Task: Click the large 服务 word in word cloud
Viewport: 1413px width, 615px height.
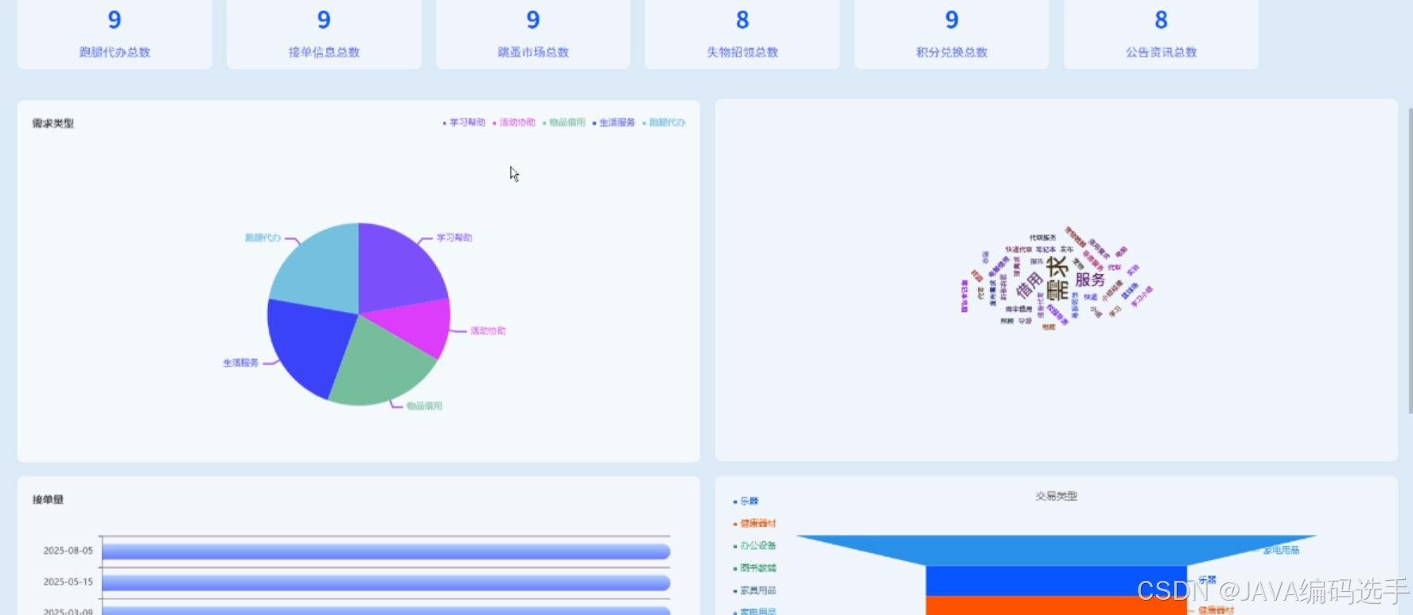Action: click(1090, 280)
